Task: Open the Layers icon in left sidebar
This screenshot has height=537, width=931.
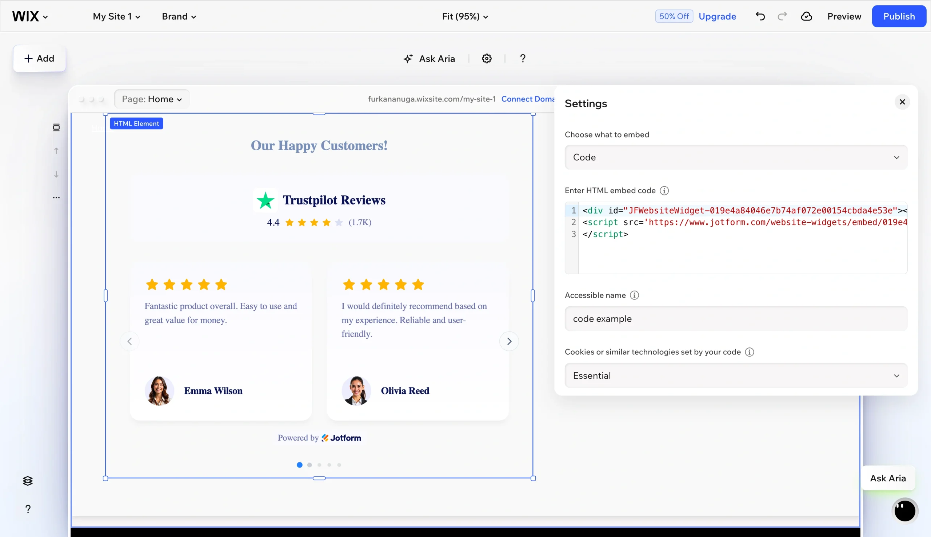Action: (28, 481)
